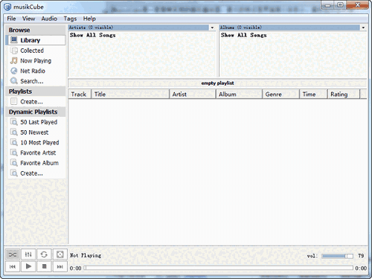Skip to the next track
Viewport: 372px width, 279px height.
(60, 266)
